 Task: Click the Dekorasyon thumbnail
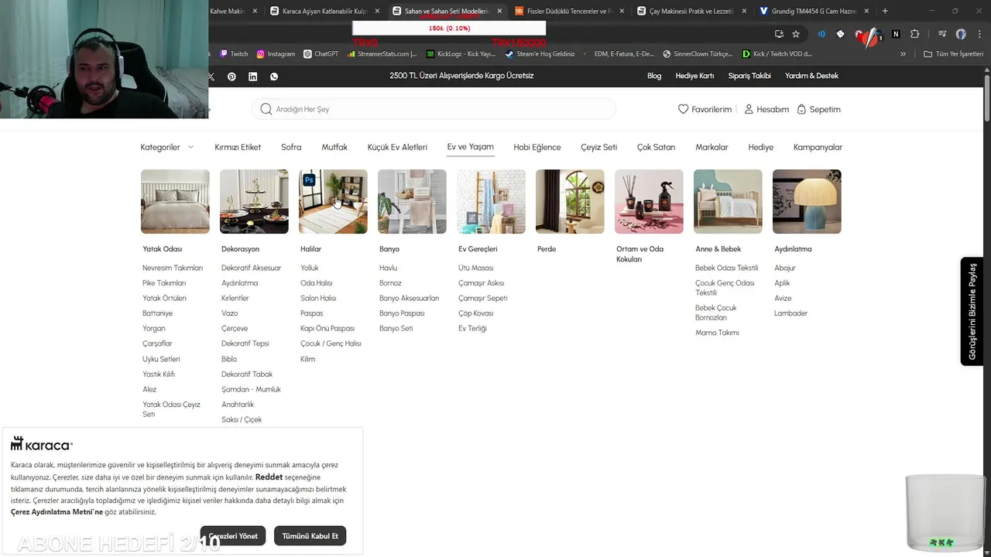pos(254,201)
